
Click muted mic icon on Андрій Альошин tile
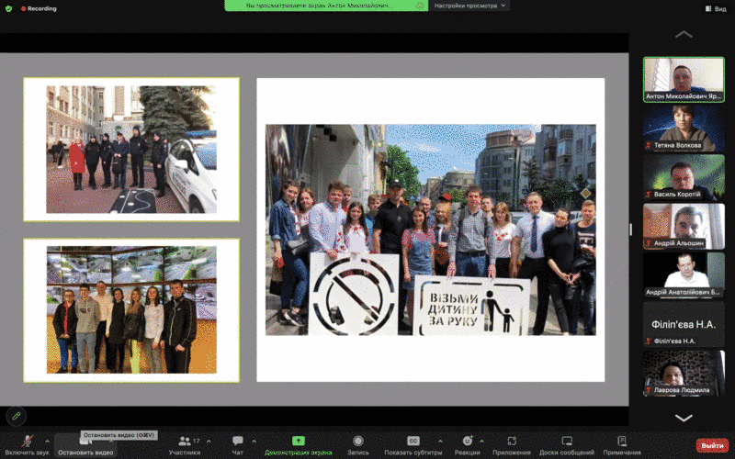tap(649, 243)
